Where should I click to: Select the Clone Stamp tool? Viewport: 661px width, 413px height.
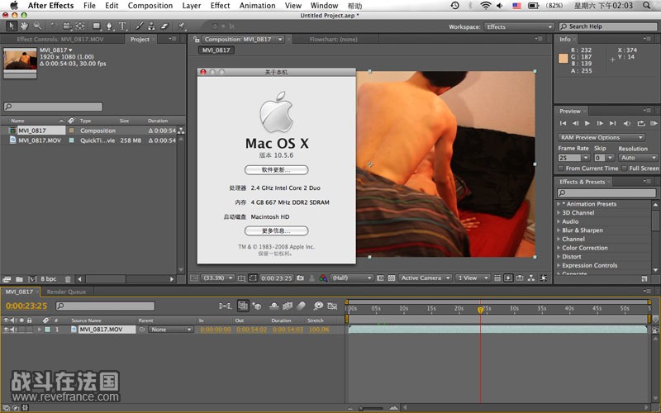point(151,26)
